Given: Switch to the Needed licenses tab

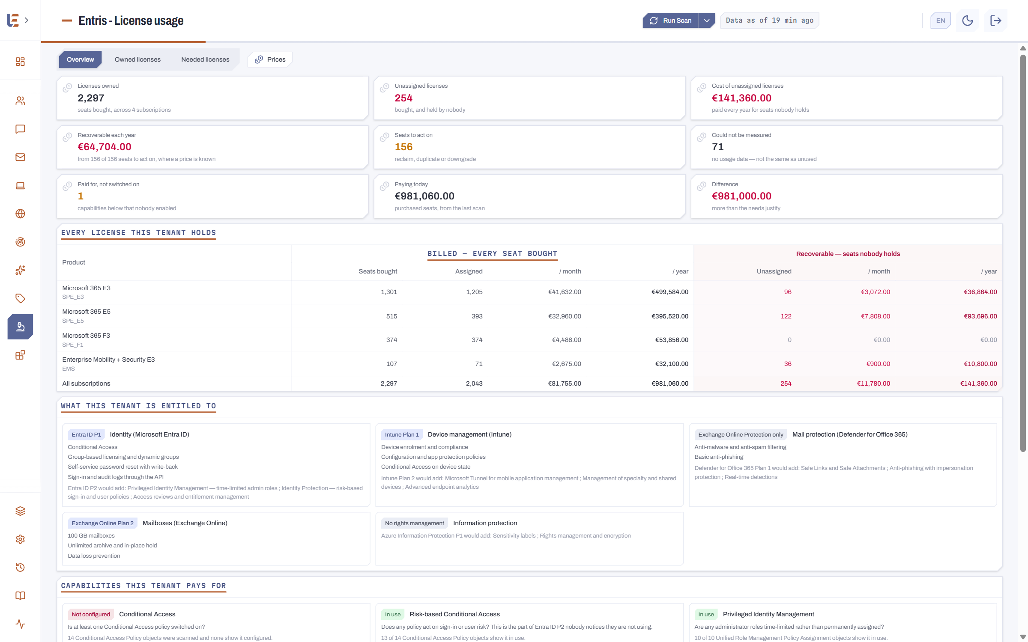Looking at the screenshot, I should pyautogui.click(x=205, y=59).
